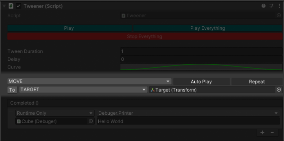Open object picker for Cube Debuger

(x=91, y=121)
